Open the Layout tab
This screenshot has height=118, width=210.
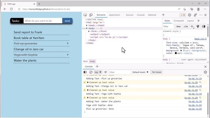coord(190,21)
